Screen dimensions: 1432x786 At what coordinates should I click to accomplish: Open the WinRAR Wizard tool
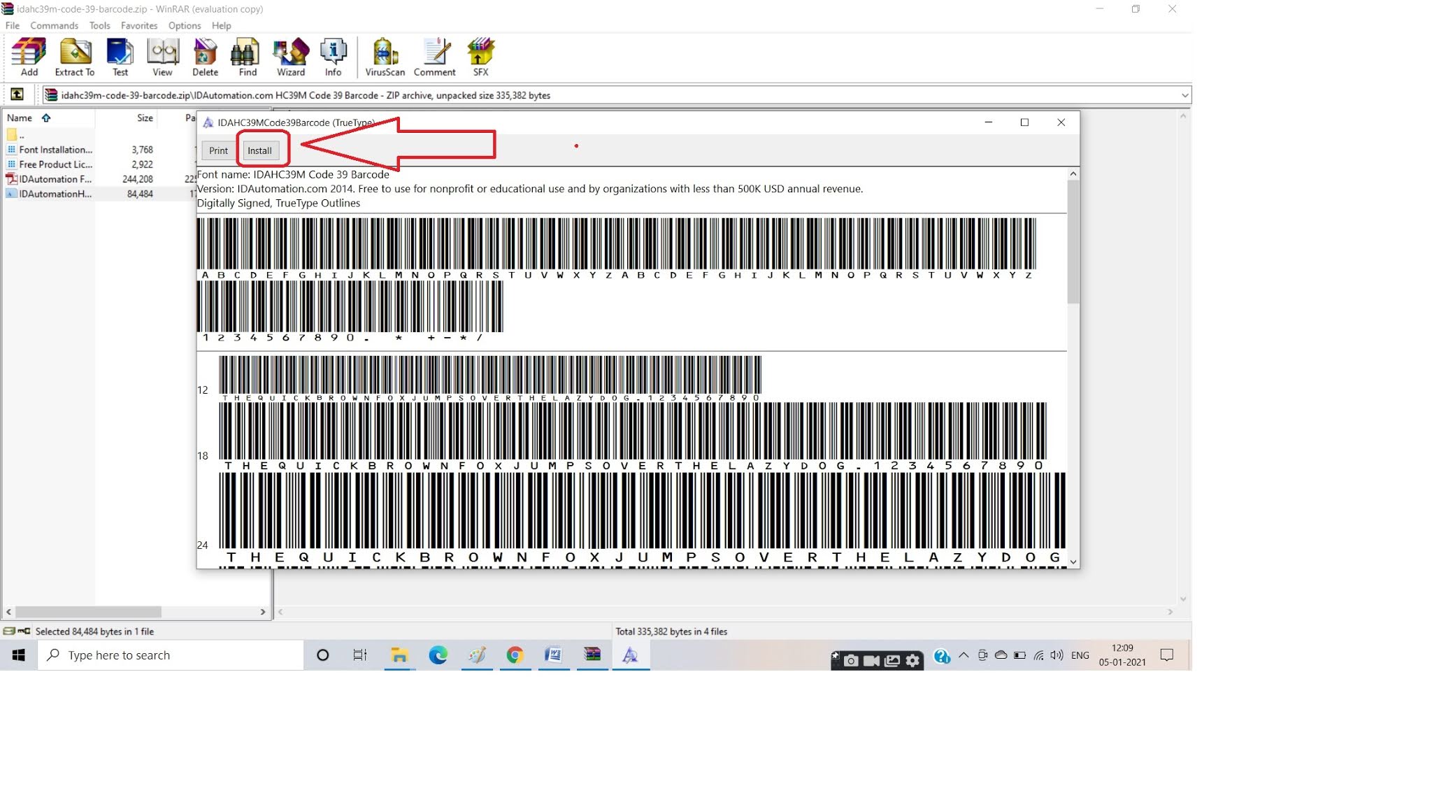[x=291, y=56]
